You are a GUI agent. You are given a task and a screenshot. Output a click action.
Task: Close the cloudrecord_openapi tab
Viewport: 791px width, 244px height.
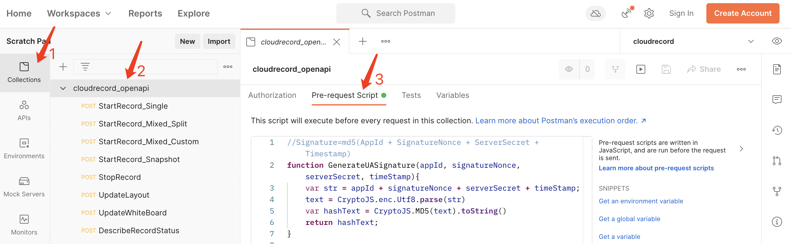[337, 42]
